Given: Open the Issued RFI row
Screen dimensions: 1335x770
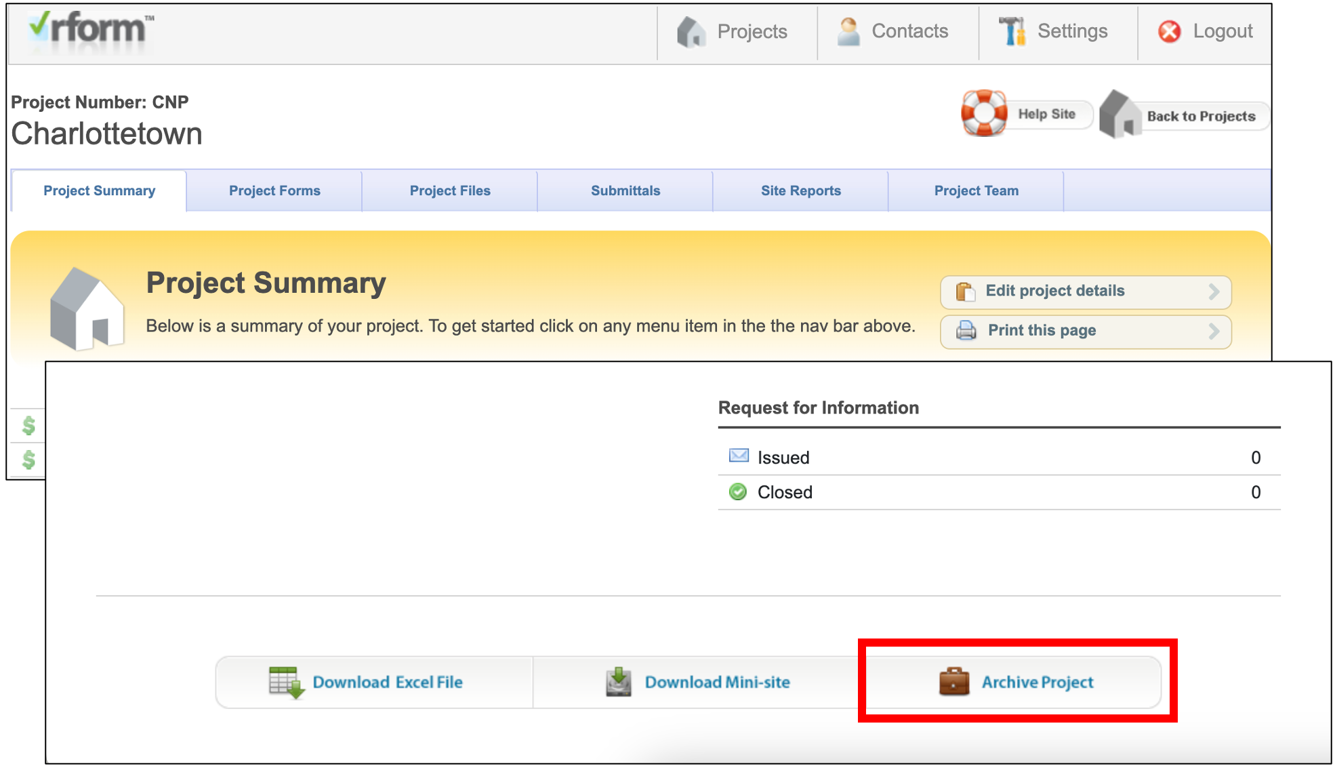Looking at the screenshot, I should [783, 458].
